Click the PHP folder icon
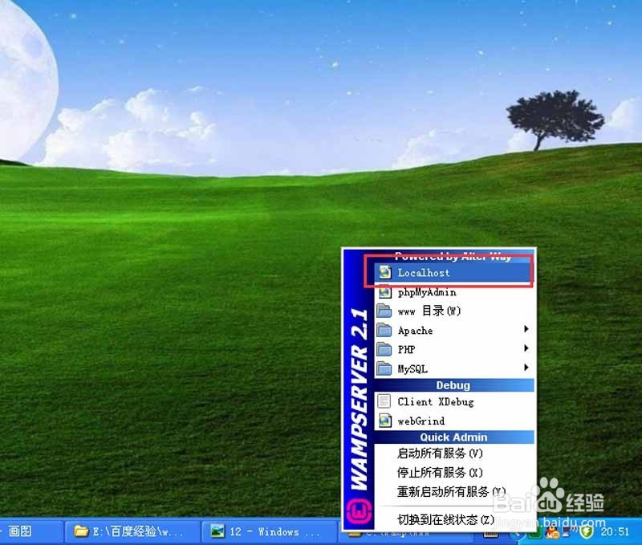 click(x=384, y=349)
